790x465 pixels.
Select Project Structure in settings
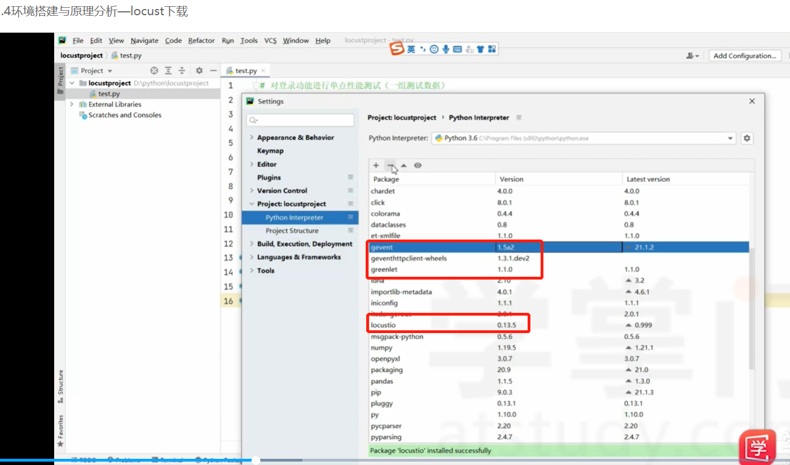(x=292, y=231)
